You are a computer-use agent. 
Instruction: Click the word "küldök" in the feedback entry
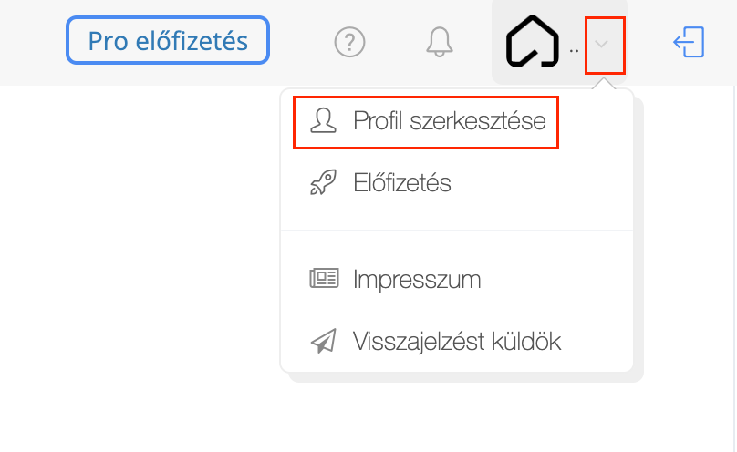tap(526, 341)
